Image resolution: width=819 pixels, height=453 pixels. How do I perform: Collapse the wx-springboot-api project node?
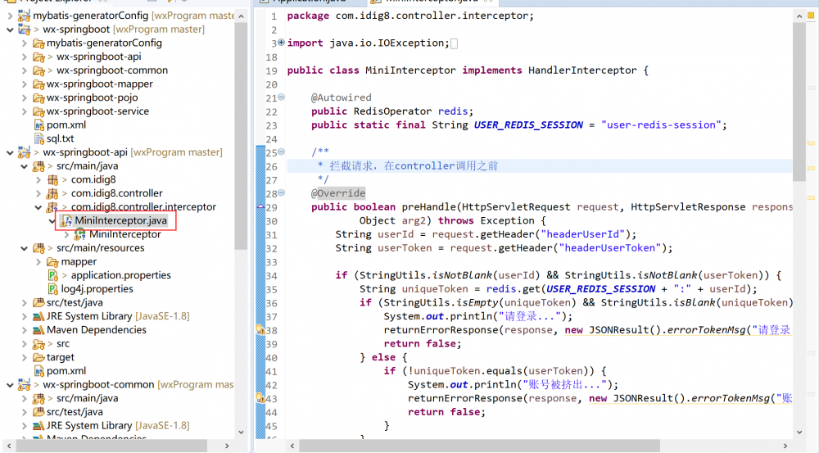click(x=10, y=152)
